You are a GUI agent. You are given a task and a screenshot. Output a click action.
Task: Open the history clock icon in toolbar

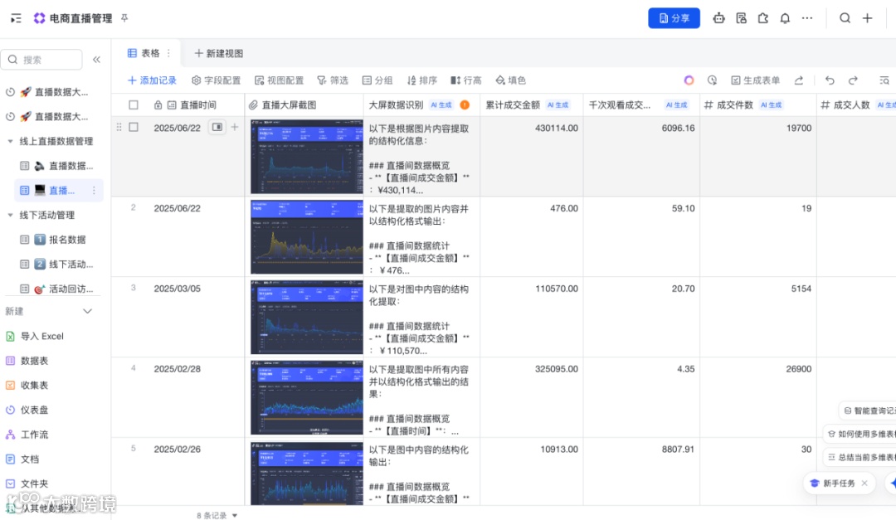coord(712,80)
